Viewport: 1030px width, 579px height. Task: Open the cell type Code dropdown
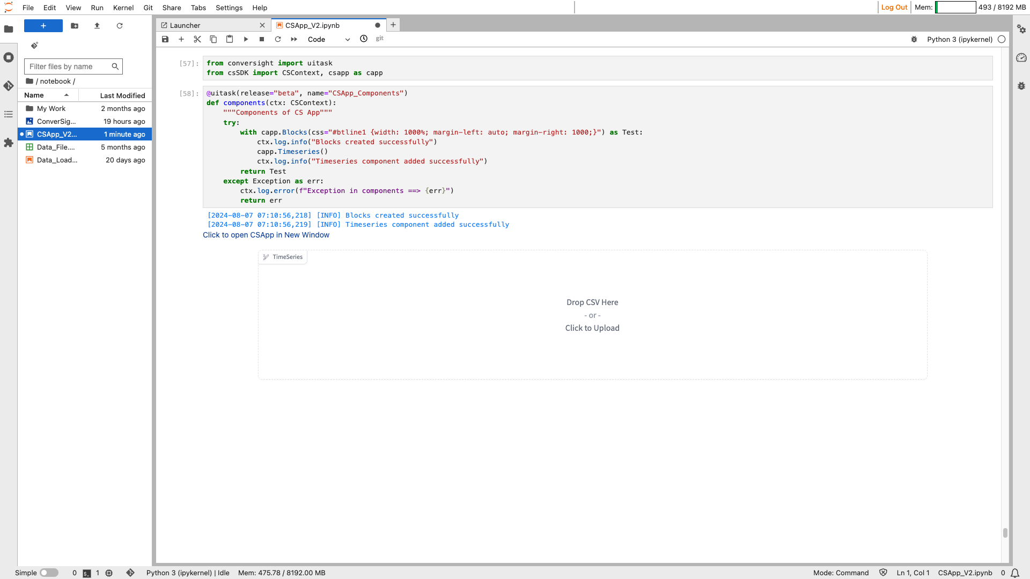[329, 39]
